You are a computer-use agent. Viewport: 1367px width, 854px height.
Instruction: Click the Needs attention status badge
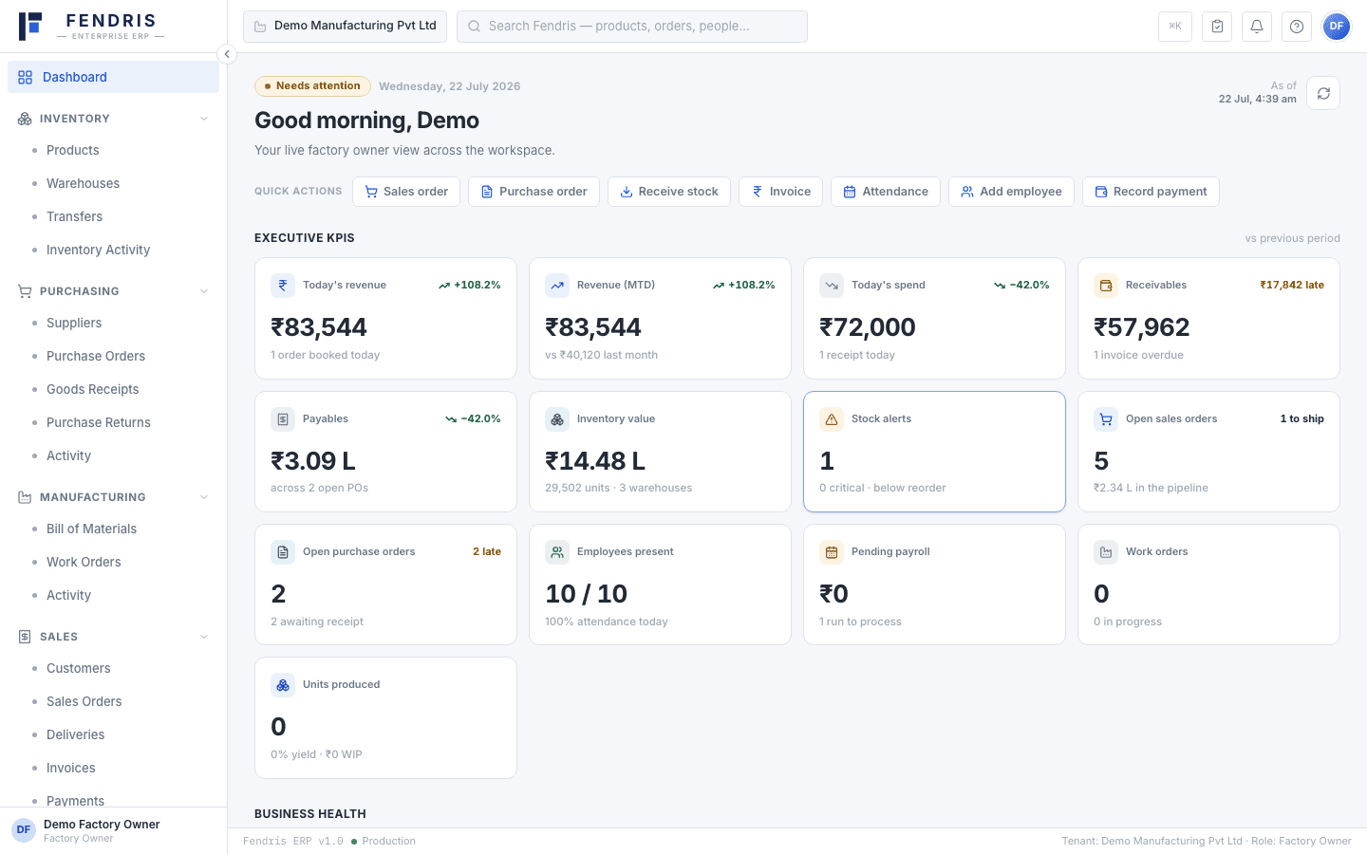pyautogui.click(x=312, y=86)
